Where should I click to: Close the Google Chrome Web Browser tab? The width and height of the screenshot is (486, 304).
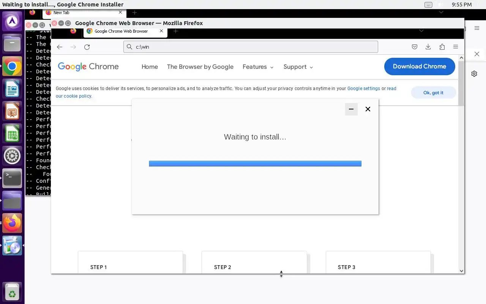(x=161, y=31)
